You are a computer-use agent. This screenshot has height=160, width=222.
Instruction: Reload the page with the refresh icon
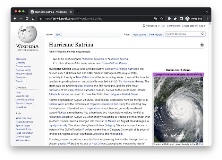[x=27, y=19]
